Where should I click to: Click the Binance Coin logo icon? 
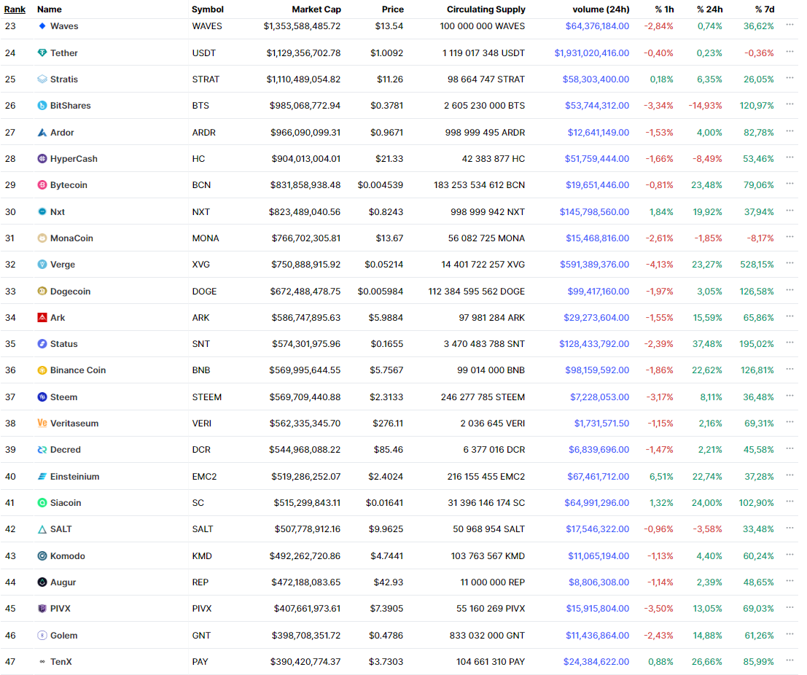tap(42, 370)
